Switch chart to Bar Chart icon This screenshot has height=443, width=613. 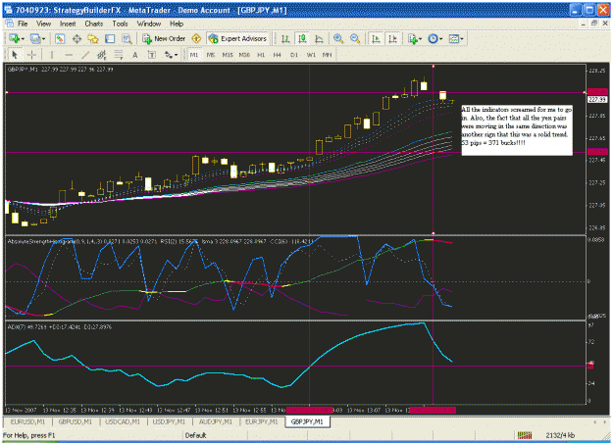[x=285, y=38]
